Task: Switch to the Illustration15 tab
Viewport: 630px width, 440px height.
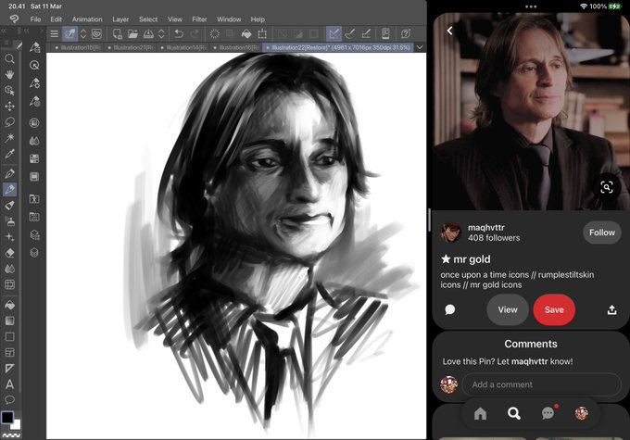Action: pyautogui.click(x=76, y=47)
